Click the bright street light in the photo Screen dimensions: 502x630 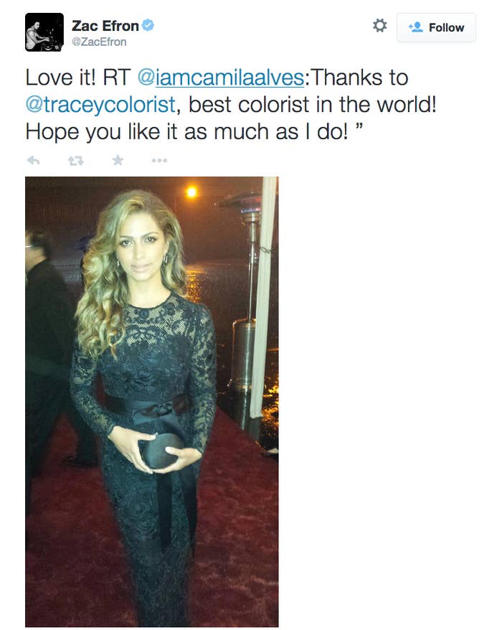[192, 192]
